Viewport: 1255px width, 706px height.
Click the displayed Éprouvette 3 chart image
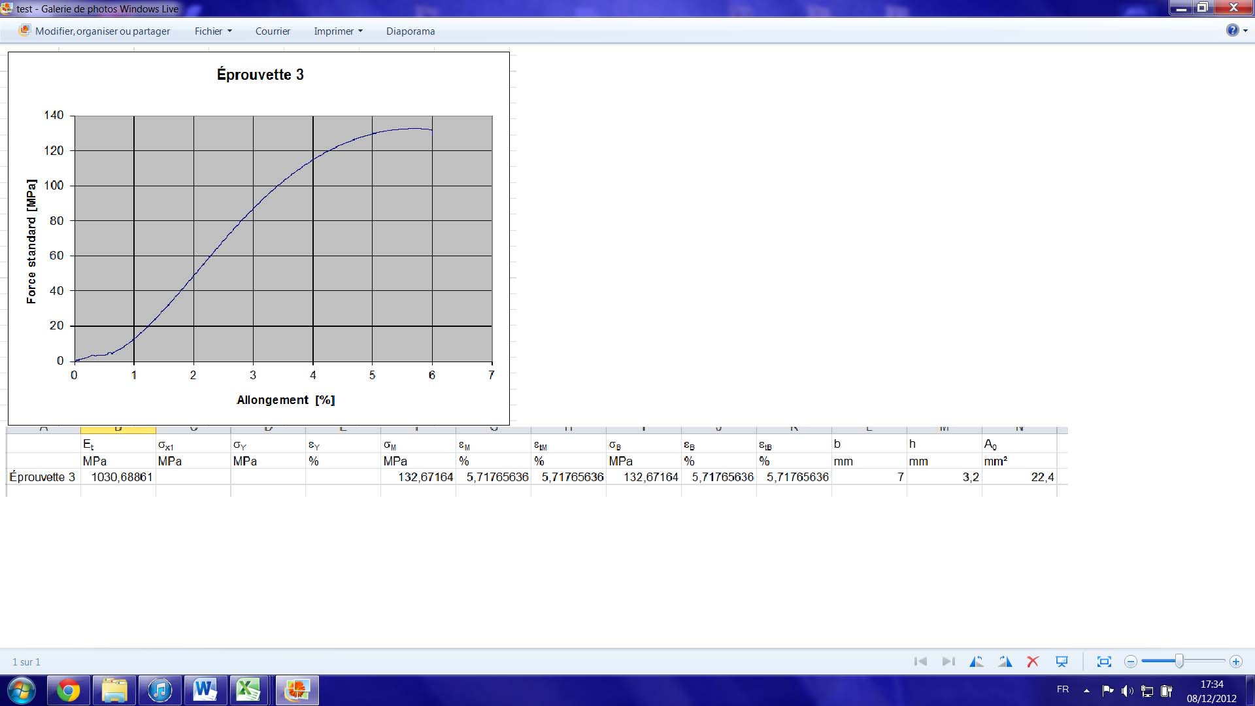(x=259, y=238)
